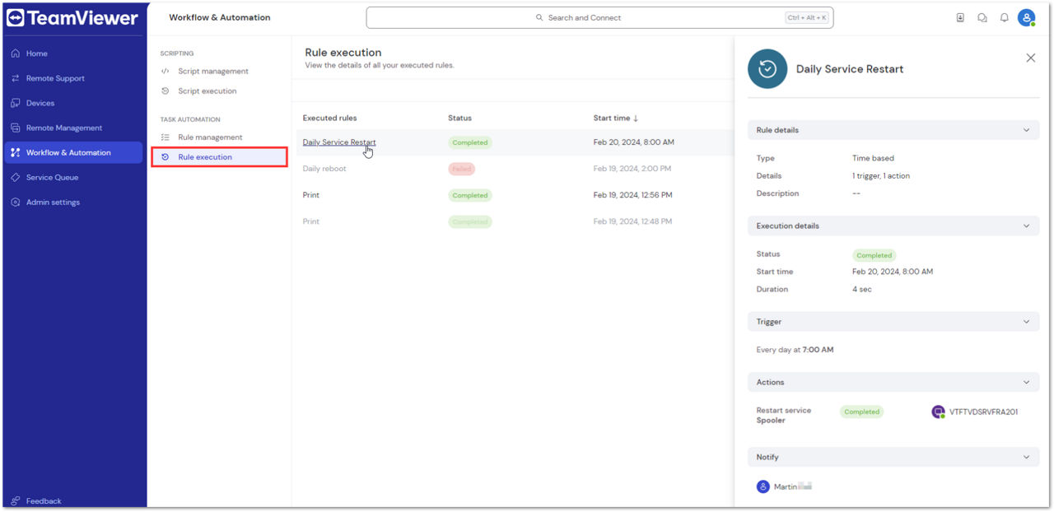Select Workflow & Automation in sidebar
The image size is (1054, 512).
(x=74, y=152)
